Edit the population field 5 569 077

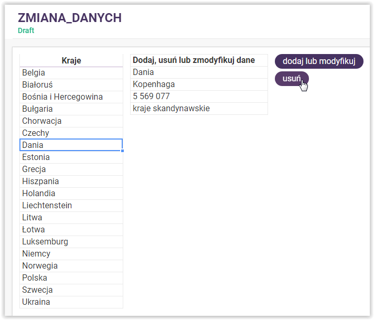click(199, 97)
